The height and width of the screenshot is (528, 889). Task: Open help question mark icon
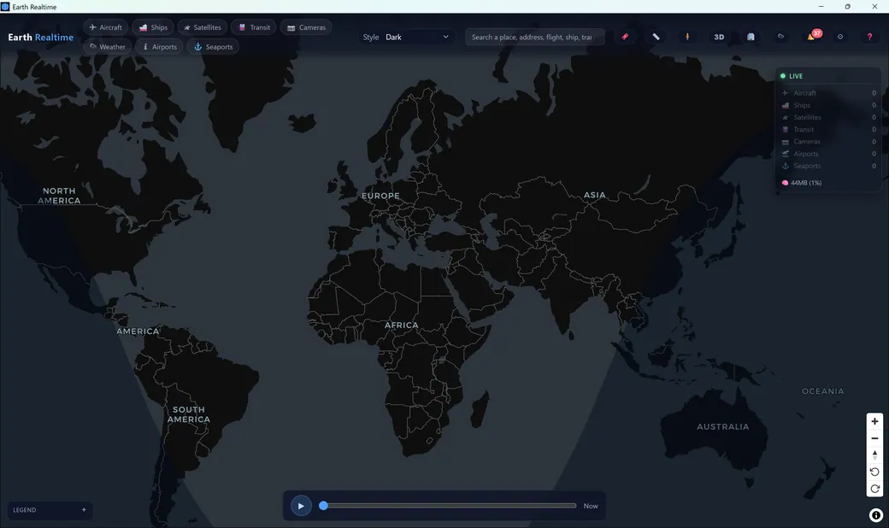pyautogui.click(x=869, y=37)
